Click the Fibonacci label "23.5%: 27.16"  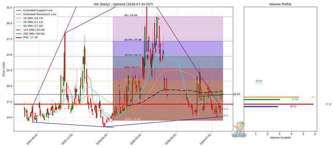[133, 40]
